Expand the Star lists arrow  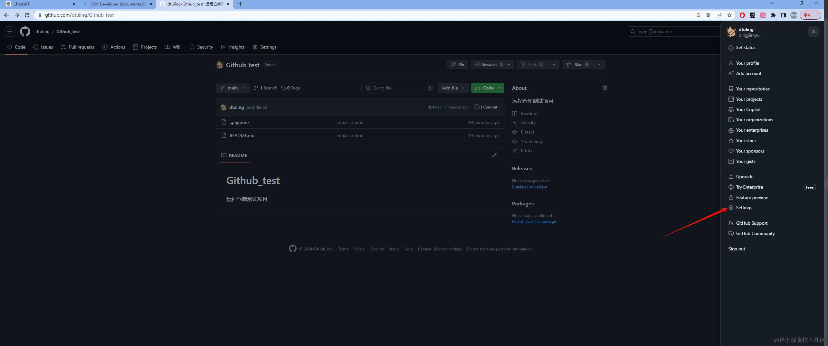click(599, 65)
